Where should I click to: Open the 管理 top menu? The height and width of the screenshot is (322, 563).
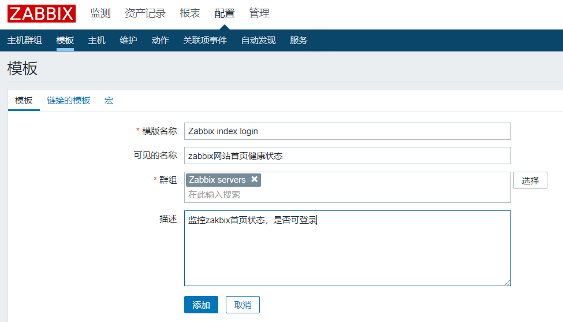click(259, 14)
